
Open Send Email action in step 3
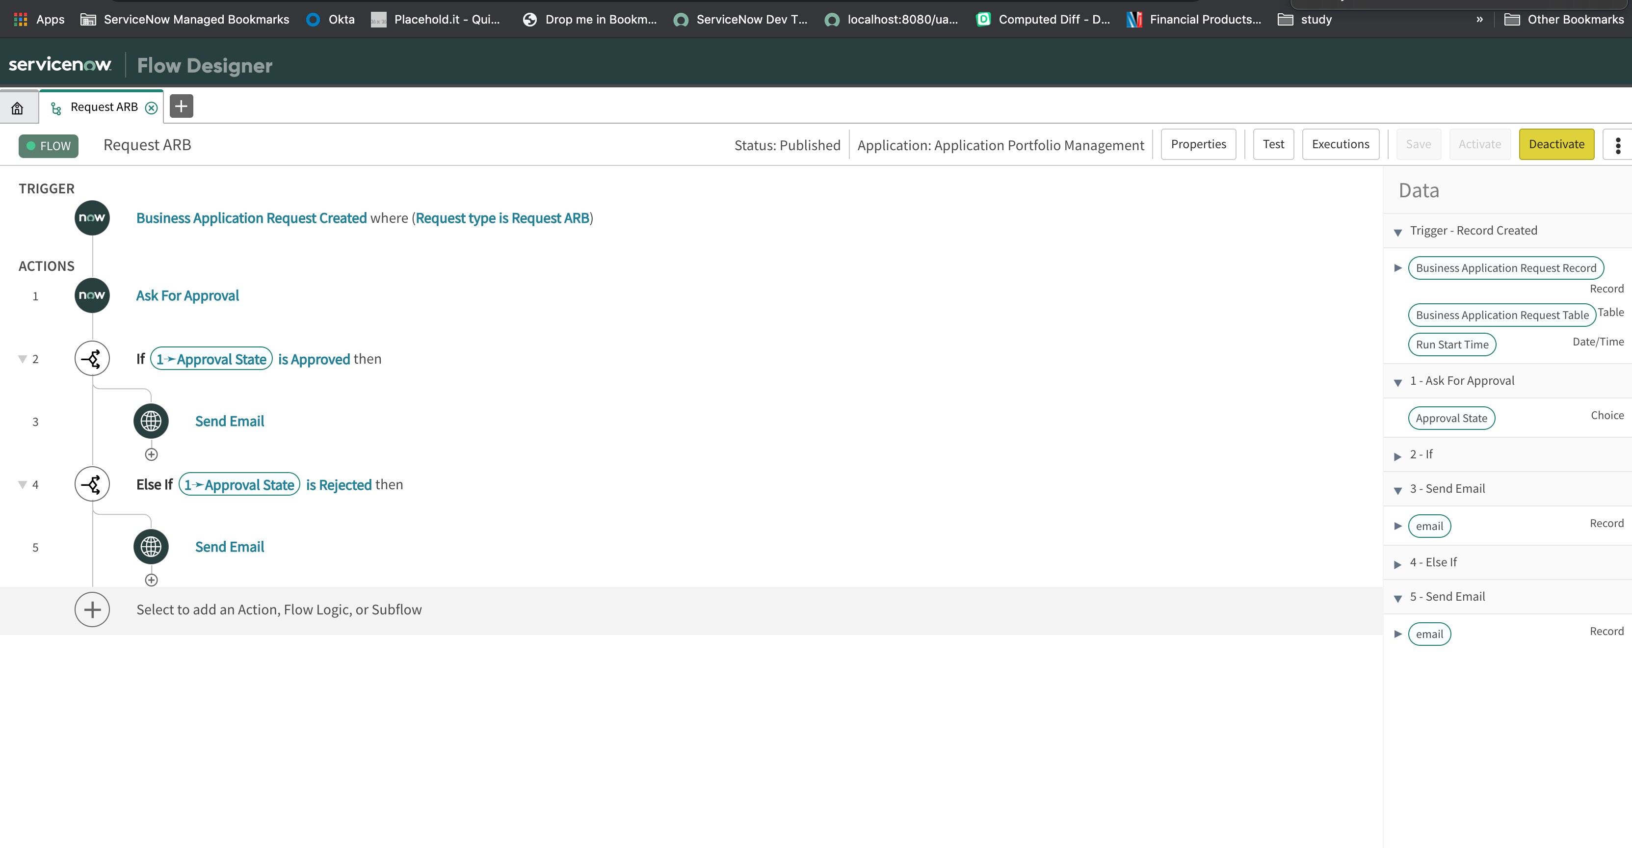point(229,421)
